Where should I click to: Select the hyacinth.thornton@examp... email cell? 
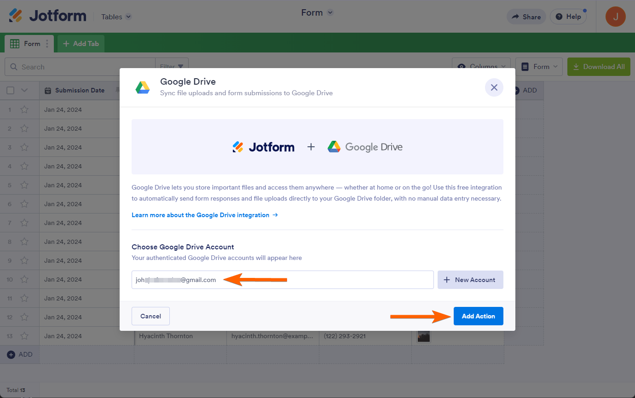pos(273,336)
